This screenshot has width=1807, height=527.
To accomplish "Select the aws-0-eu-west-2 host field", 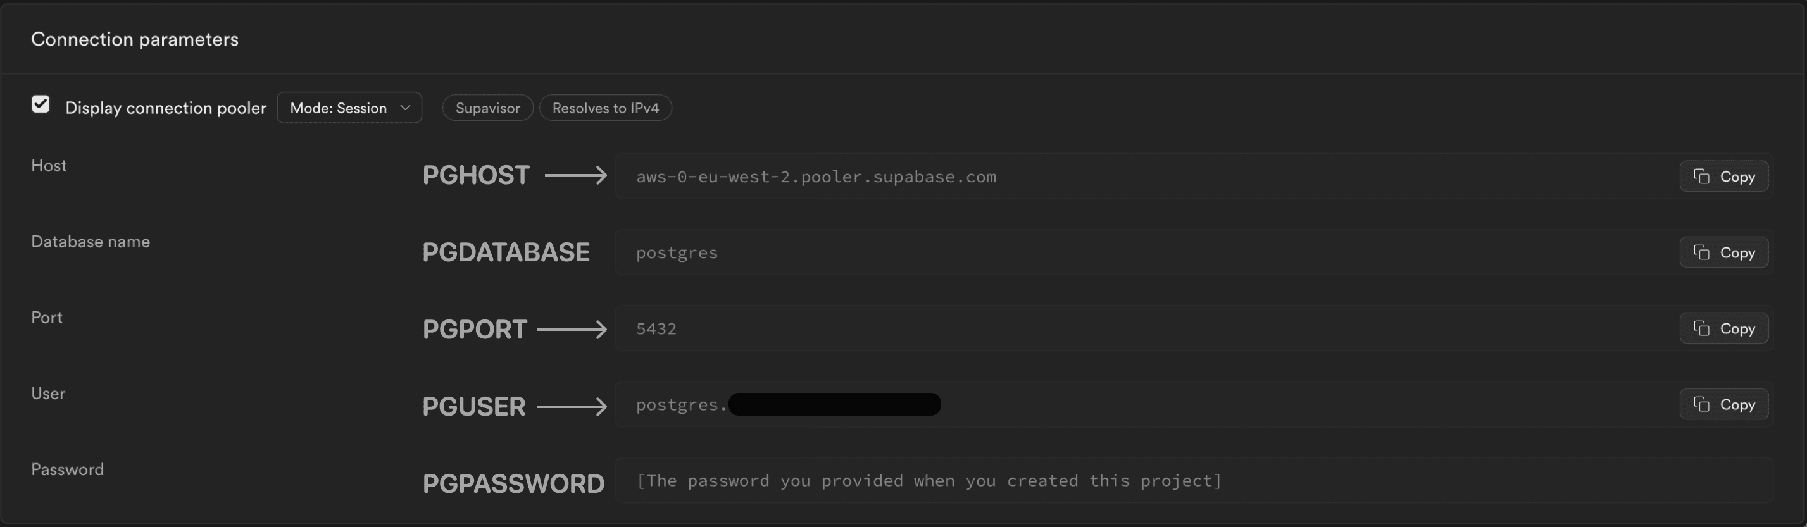I will (x=982, y=177).
